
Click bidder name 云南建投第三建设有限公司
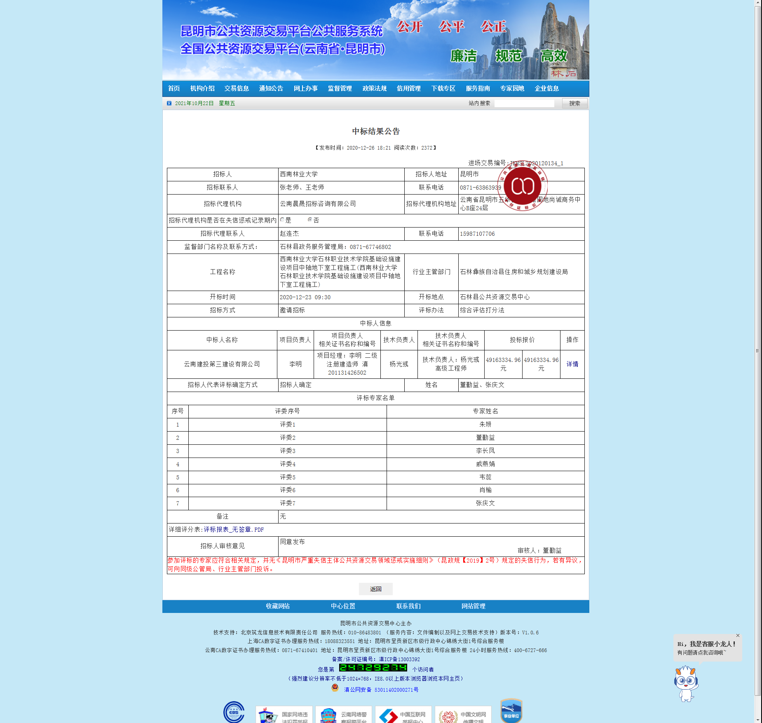tap(222, 364)
